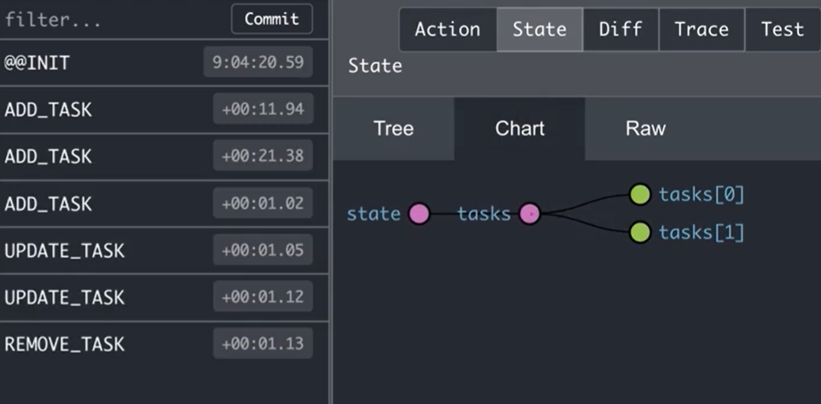Click the pink tasks node circle
Viewport: 821px width, 404px height.
(x=530, y=214)
